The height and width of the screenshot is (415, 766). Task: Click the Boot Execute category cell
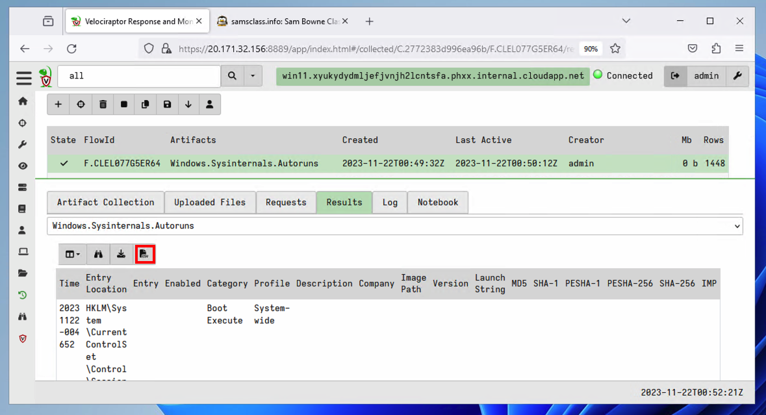225,314
